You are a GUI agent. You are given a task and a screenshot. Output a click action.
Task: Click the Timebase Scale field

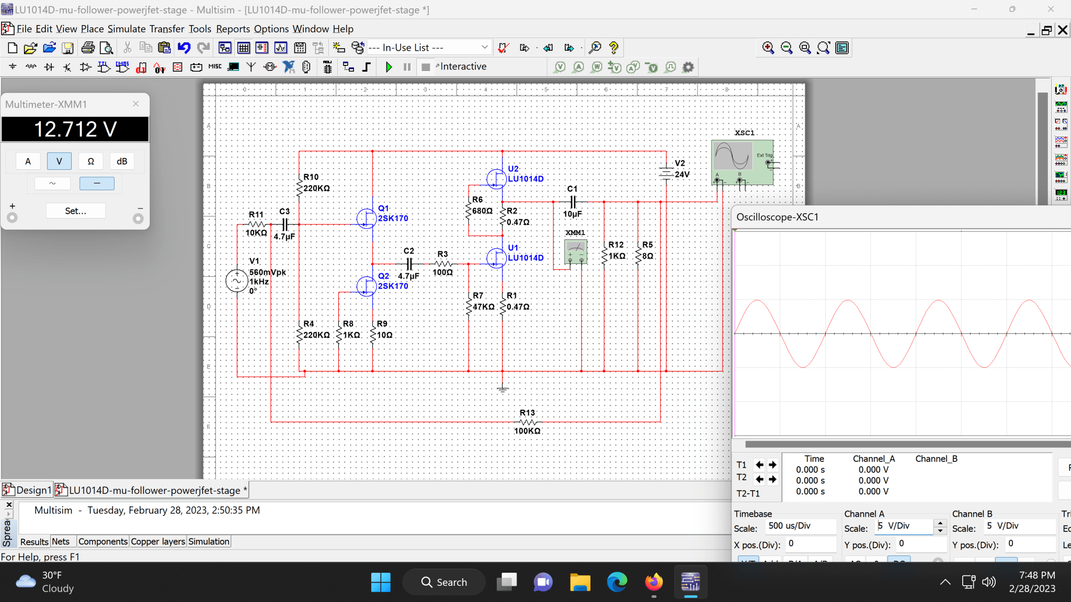point(801,526)
